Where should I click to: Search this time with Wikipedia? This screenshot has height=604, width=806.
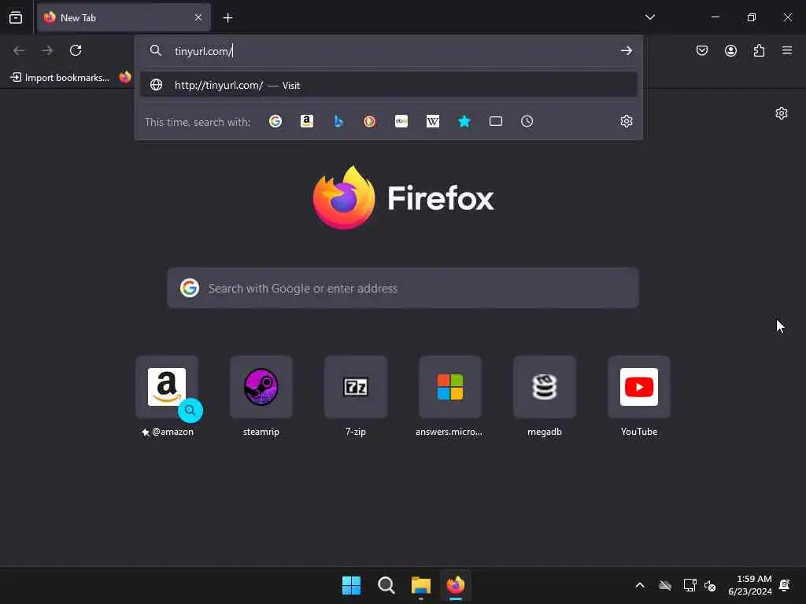(x=433, y=121)
